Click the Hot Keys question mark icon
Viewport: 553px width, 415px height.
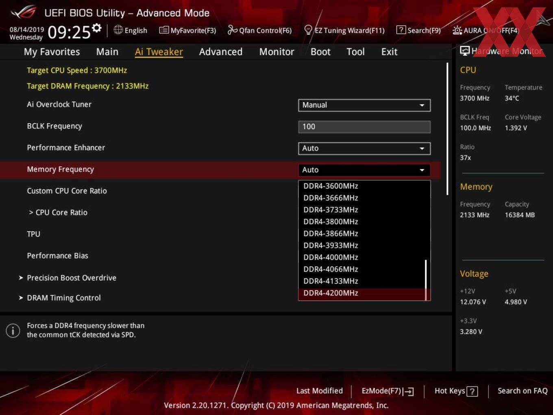tap(472, 391)
